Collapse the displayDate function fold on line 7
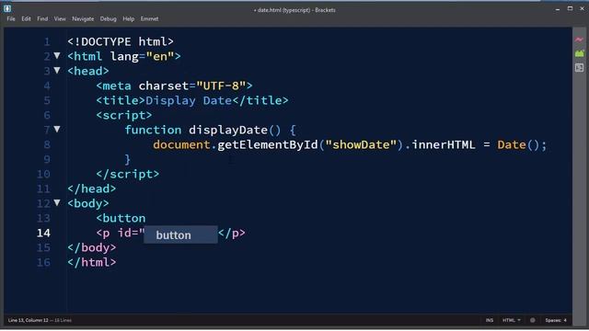The height and width of the screenshot is (331, 589). pyautogui.click(x=57, y=129)
